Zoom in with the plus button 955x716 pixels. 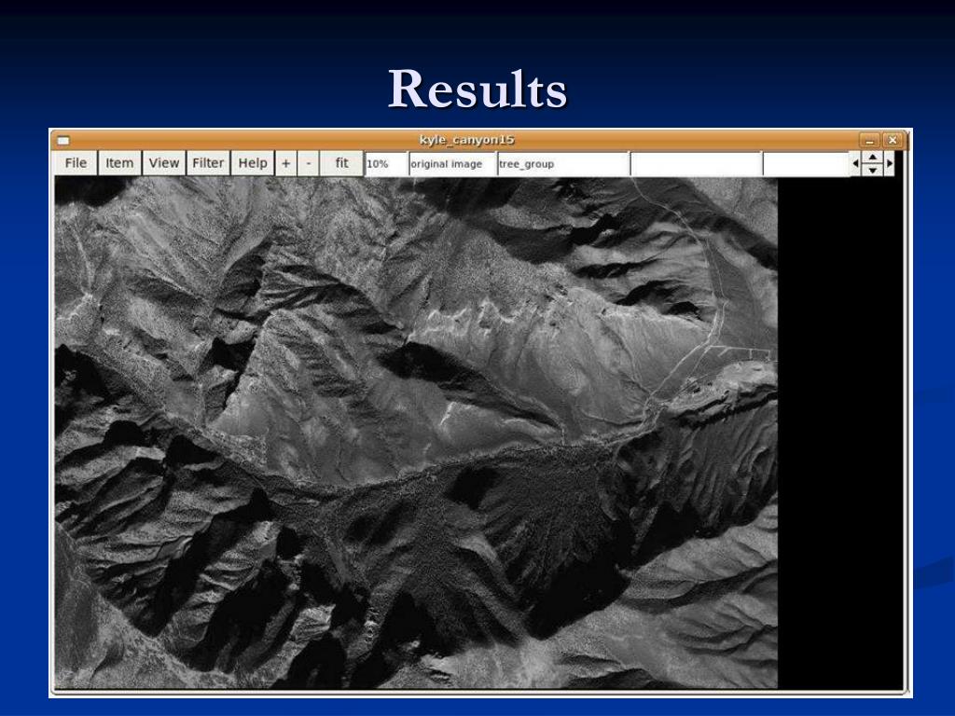coord(285,163)
